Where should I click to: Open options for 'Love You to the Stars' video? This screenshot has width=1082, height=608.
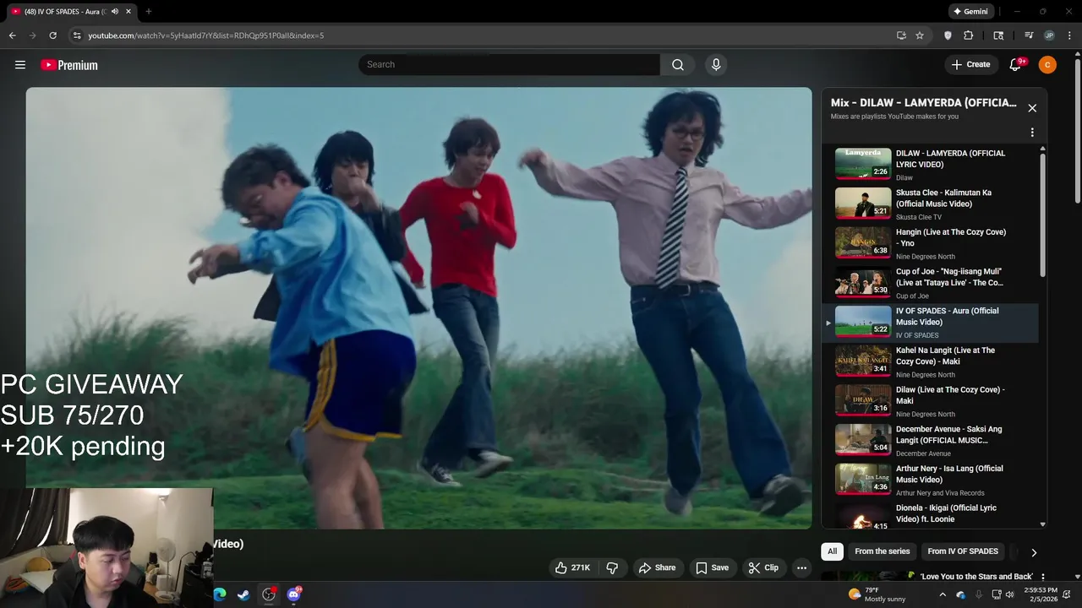click(1043, 577)
